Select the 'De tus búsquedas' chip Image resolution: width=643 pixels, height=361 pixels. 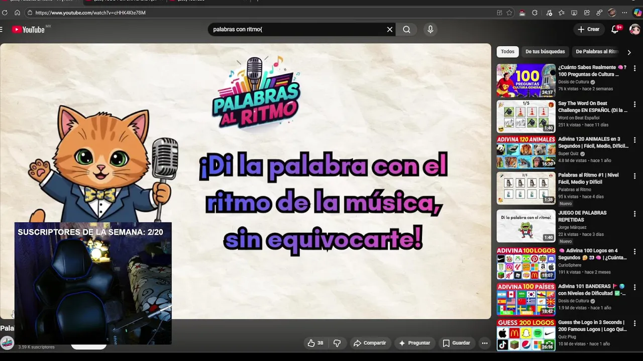545,52
